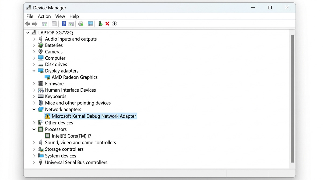Collapse the Display adapters node
This screenshot has width=323, height=180.
34,71
